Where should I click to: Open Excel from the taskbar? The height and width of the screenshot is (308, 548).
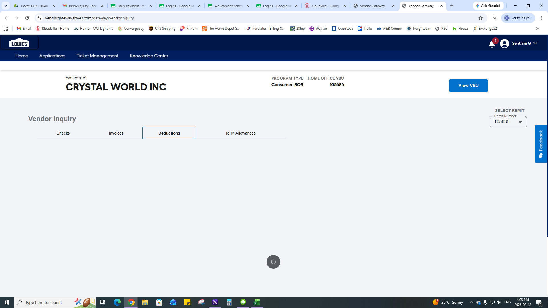(x=257, y=302)
